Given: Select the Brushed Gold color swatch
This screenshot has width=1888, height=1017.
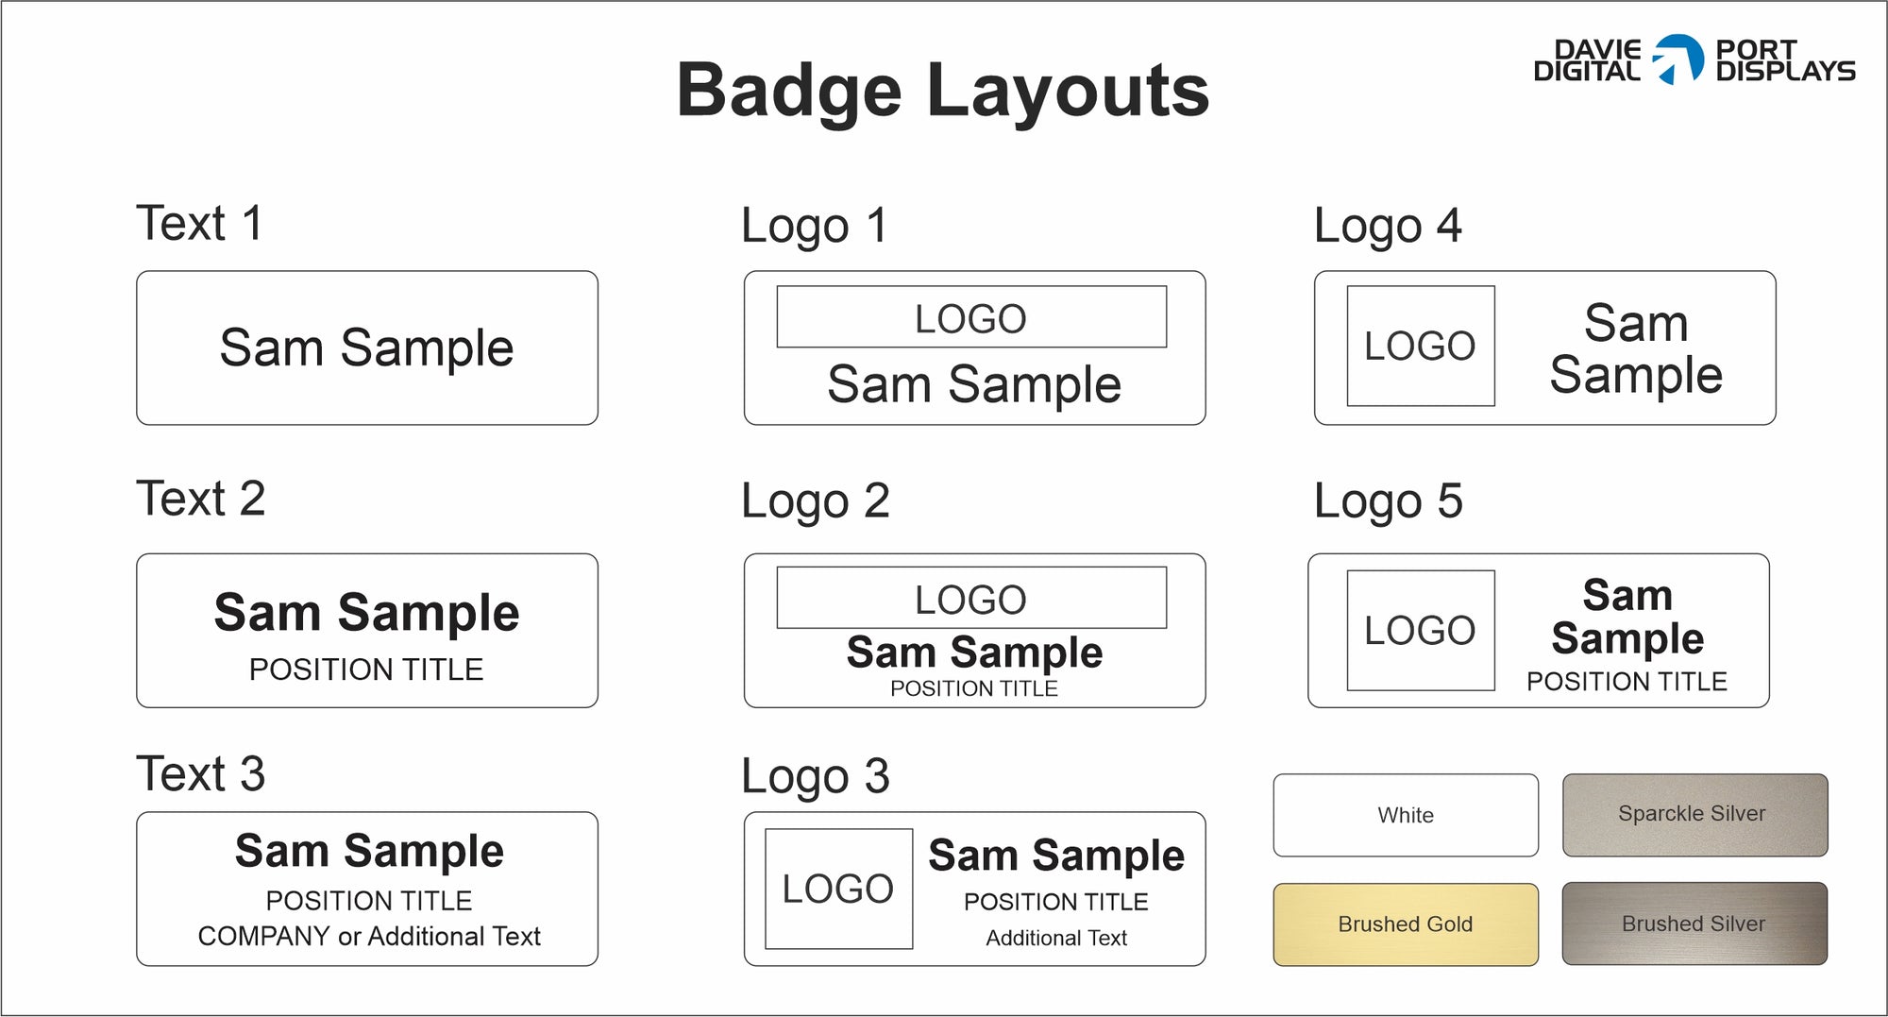Looking at the screenshot, I should [1406, 924].
